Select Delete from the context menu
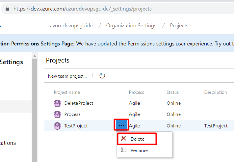The width and height of the screenshot is (234, 162). pos(137,139)
